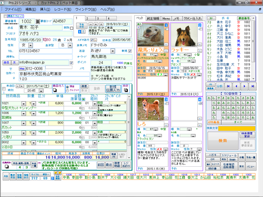Viewport: 263px width, 197px height.
Task: Switch to the 飼主情報 tab
Action: point(153,18)
